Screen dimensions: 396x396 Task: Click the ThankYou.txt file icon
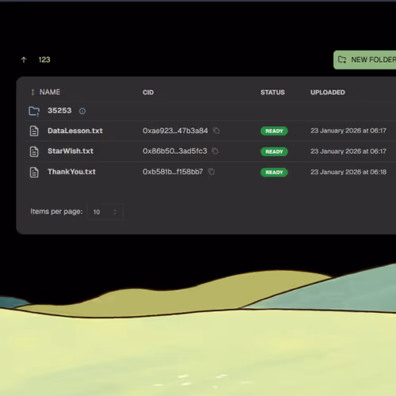[34, 172]
